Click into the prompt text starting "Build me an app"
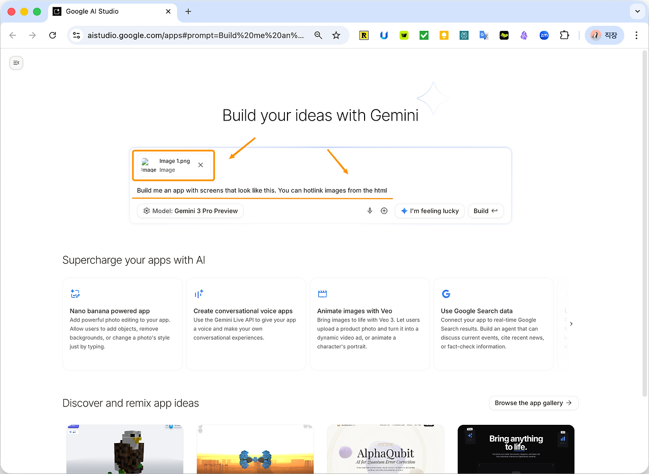Image resolution: width=649 pixels, height=474 pixels. [262, 191]
